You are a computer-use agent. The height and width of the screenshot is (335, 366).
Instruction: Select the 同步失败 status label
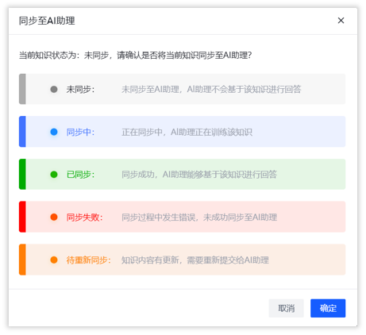pyautogui.click(x=84, y=218)
